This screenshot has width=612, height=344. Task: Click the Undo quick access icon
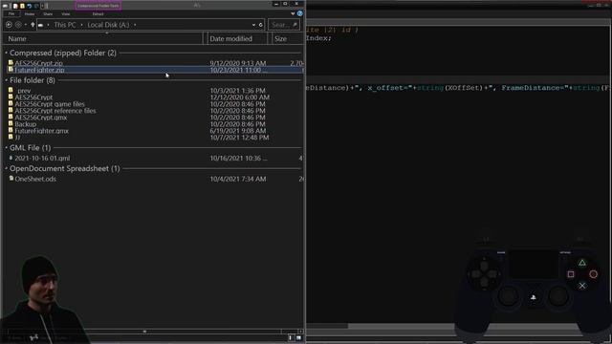tap(30, 6)
